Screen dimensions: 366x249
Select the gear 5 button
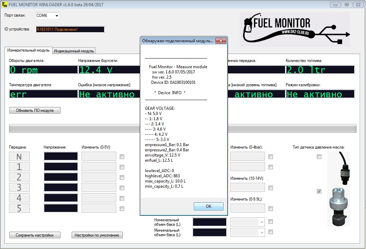coord(19,208)
